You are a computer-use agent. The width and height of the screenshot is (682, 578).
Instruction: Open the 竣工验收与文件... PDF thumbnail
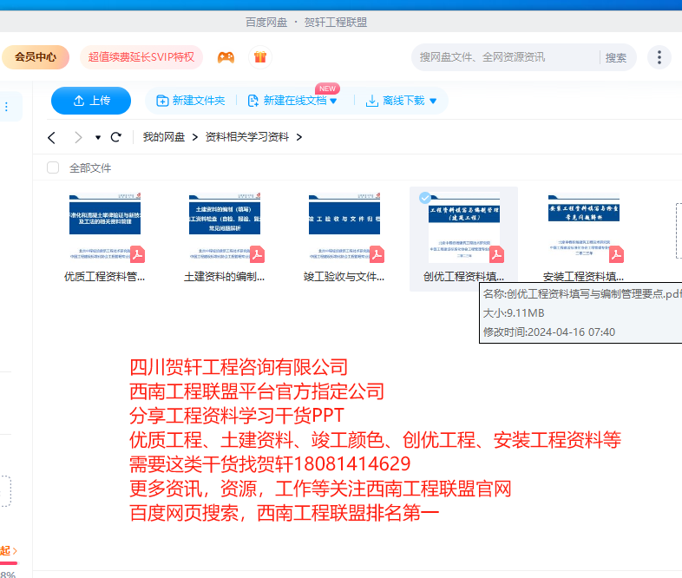tap(344, 227)
